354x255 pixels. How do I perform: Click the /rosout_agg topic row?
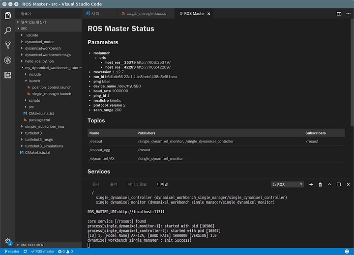pyautogui.click(x=216, y=150)
